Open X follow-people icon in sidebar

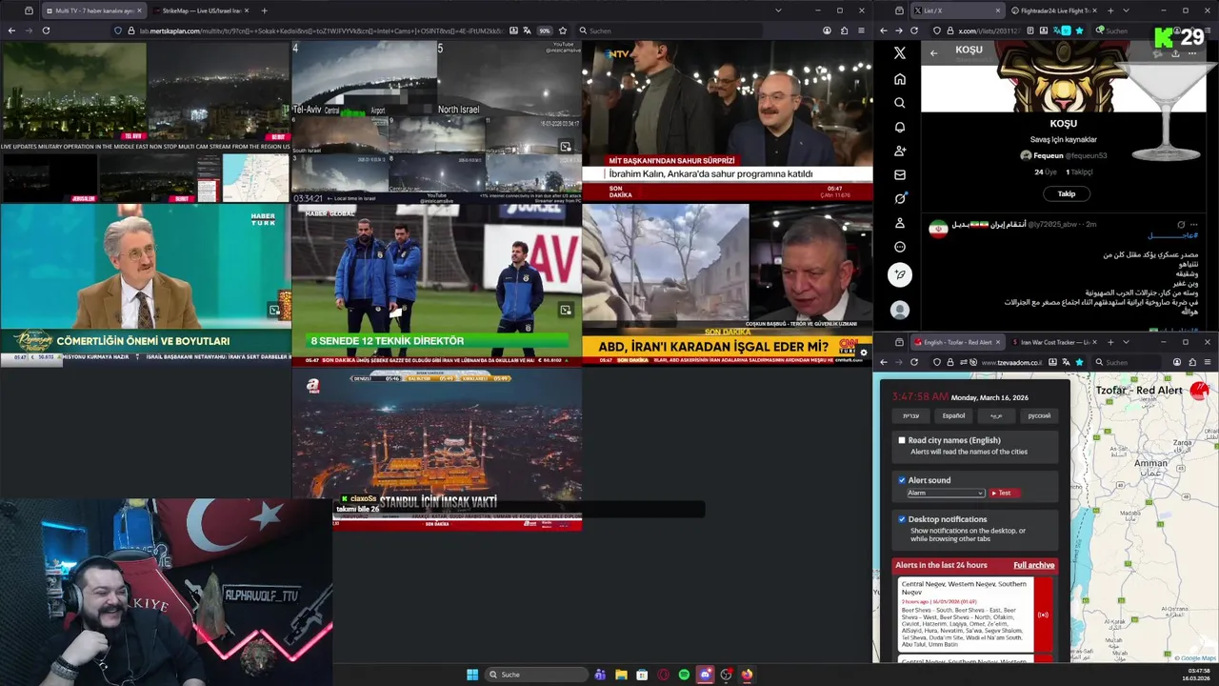coord(899,151)
